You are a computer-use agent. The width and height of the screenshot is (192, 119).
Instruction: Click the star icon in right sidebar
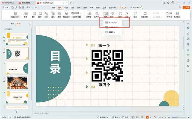[x=188, y=33]
